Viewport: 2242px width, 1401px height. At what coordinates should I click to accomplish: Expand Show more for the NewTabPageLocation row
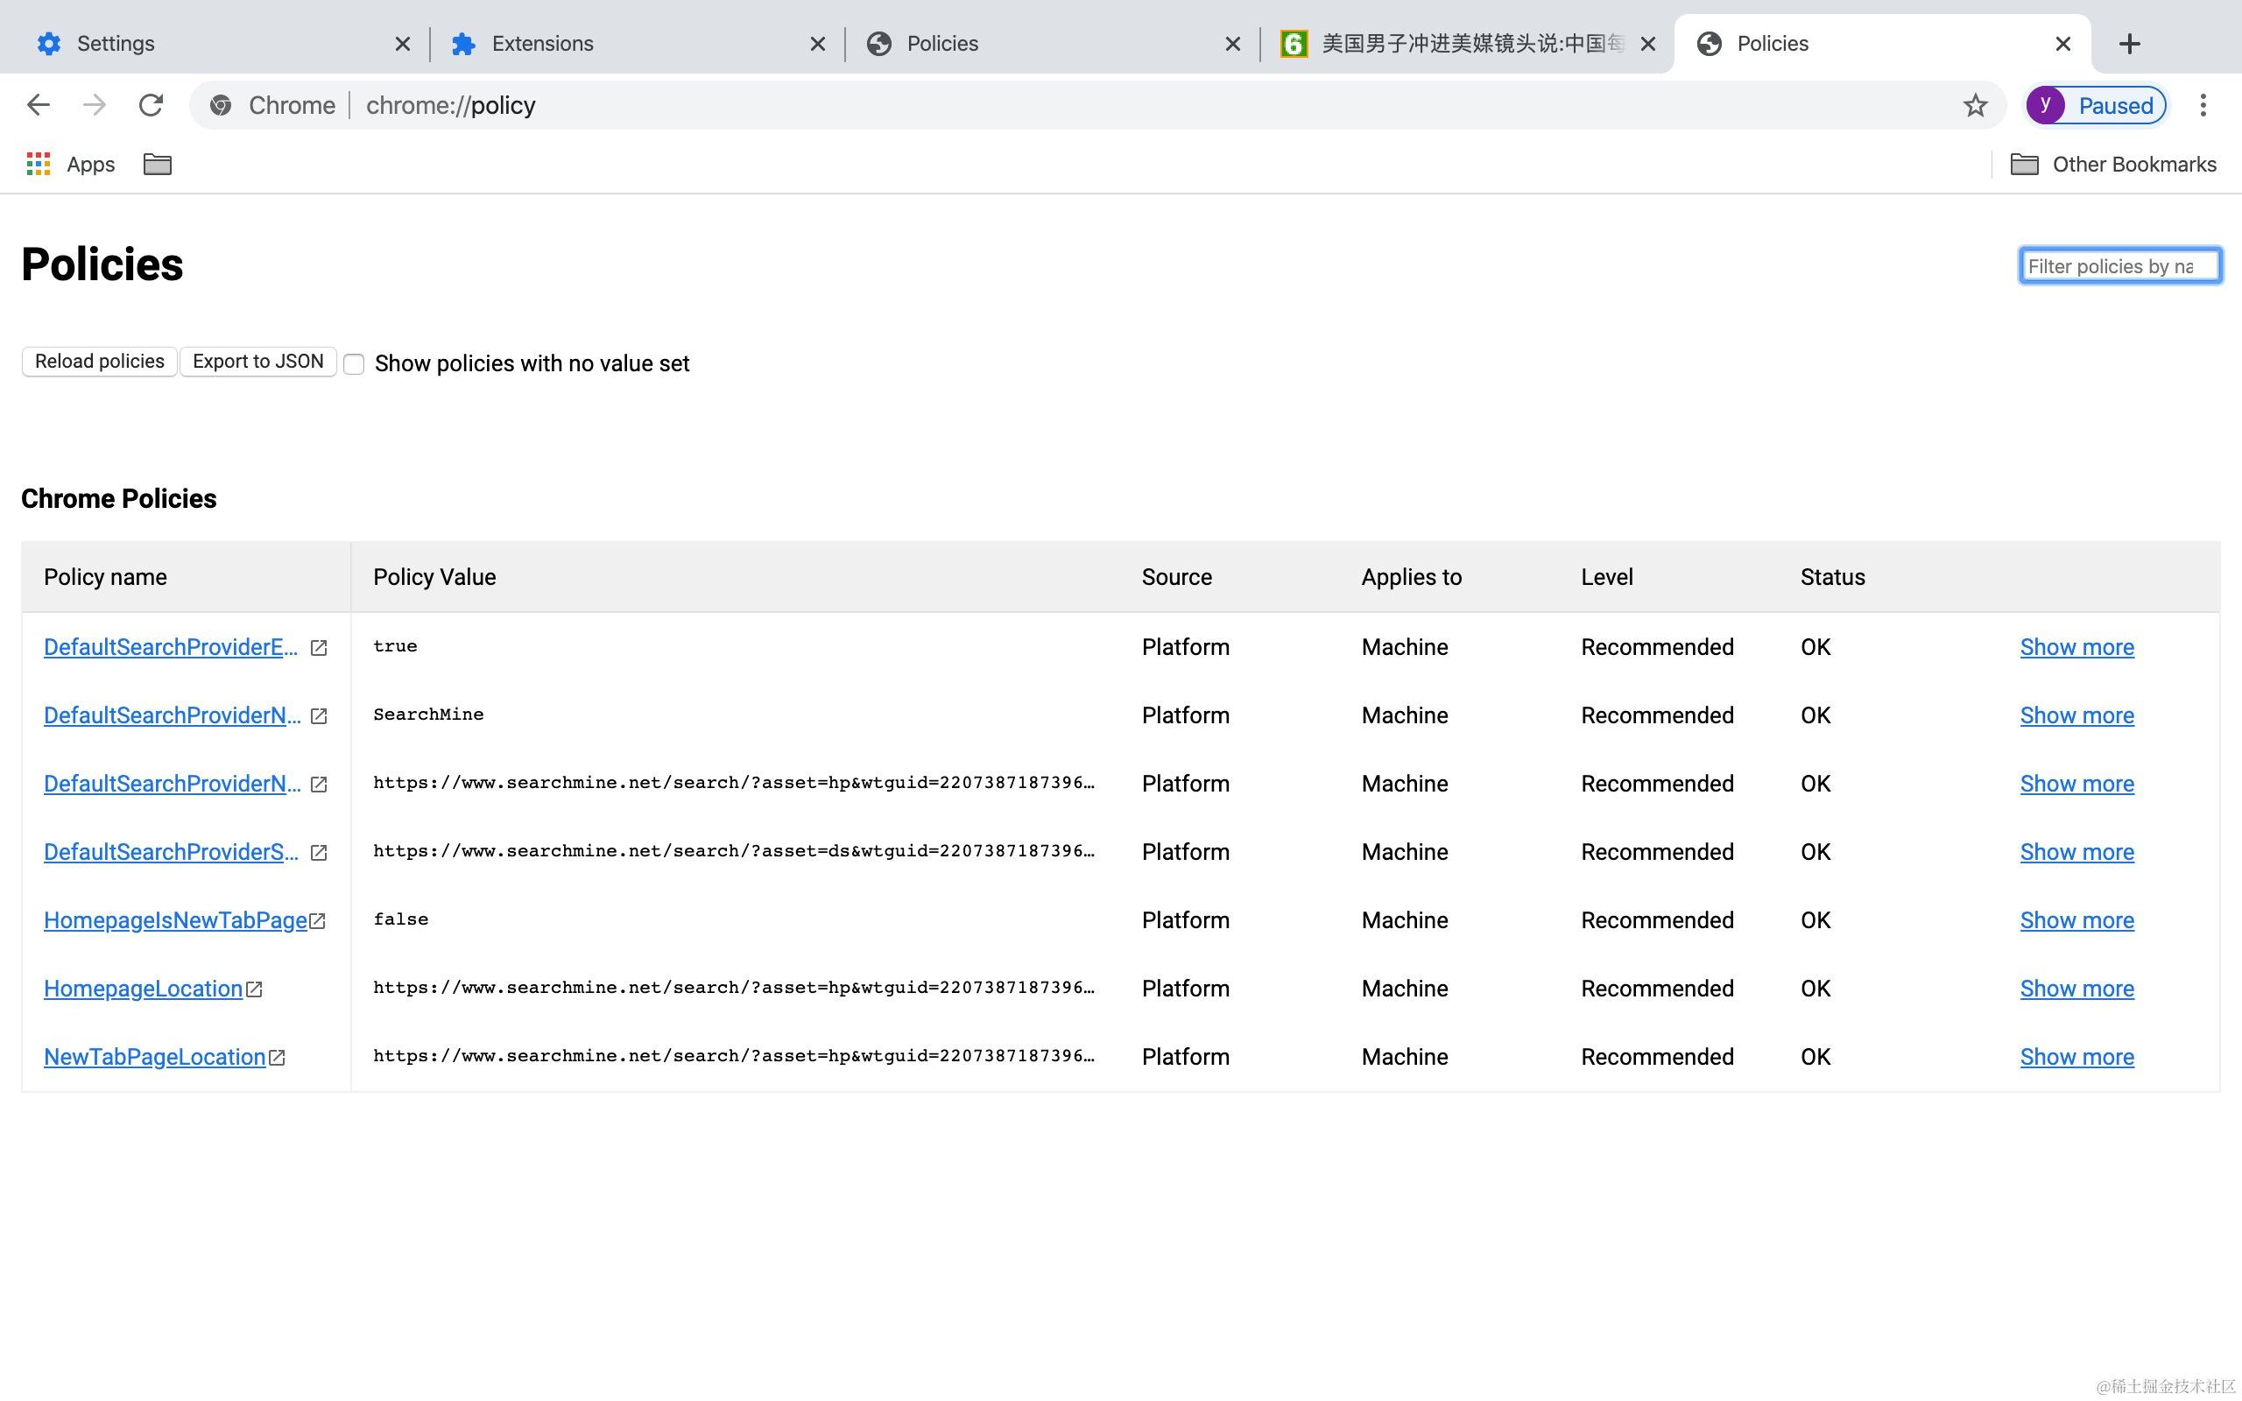(x=2076, y=1057)
